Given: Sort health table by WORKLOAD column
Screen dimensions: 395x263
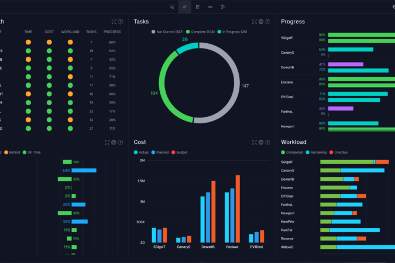Looking at the screenshot, I should pos(70,32).
